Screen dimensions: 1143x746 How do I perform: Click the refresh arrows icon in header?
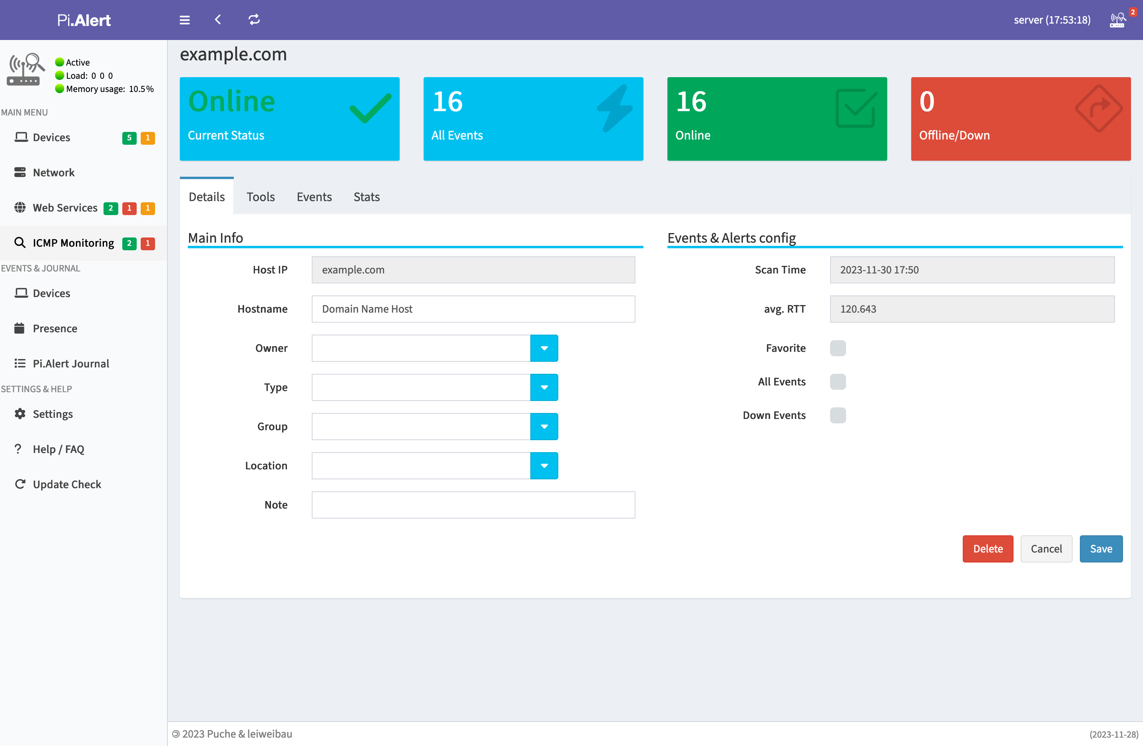coord(254,20)
